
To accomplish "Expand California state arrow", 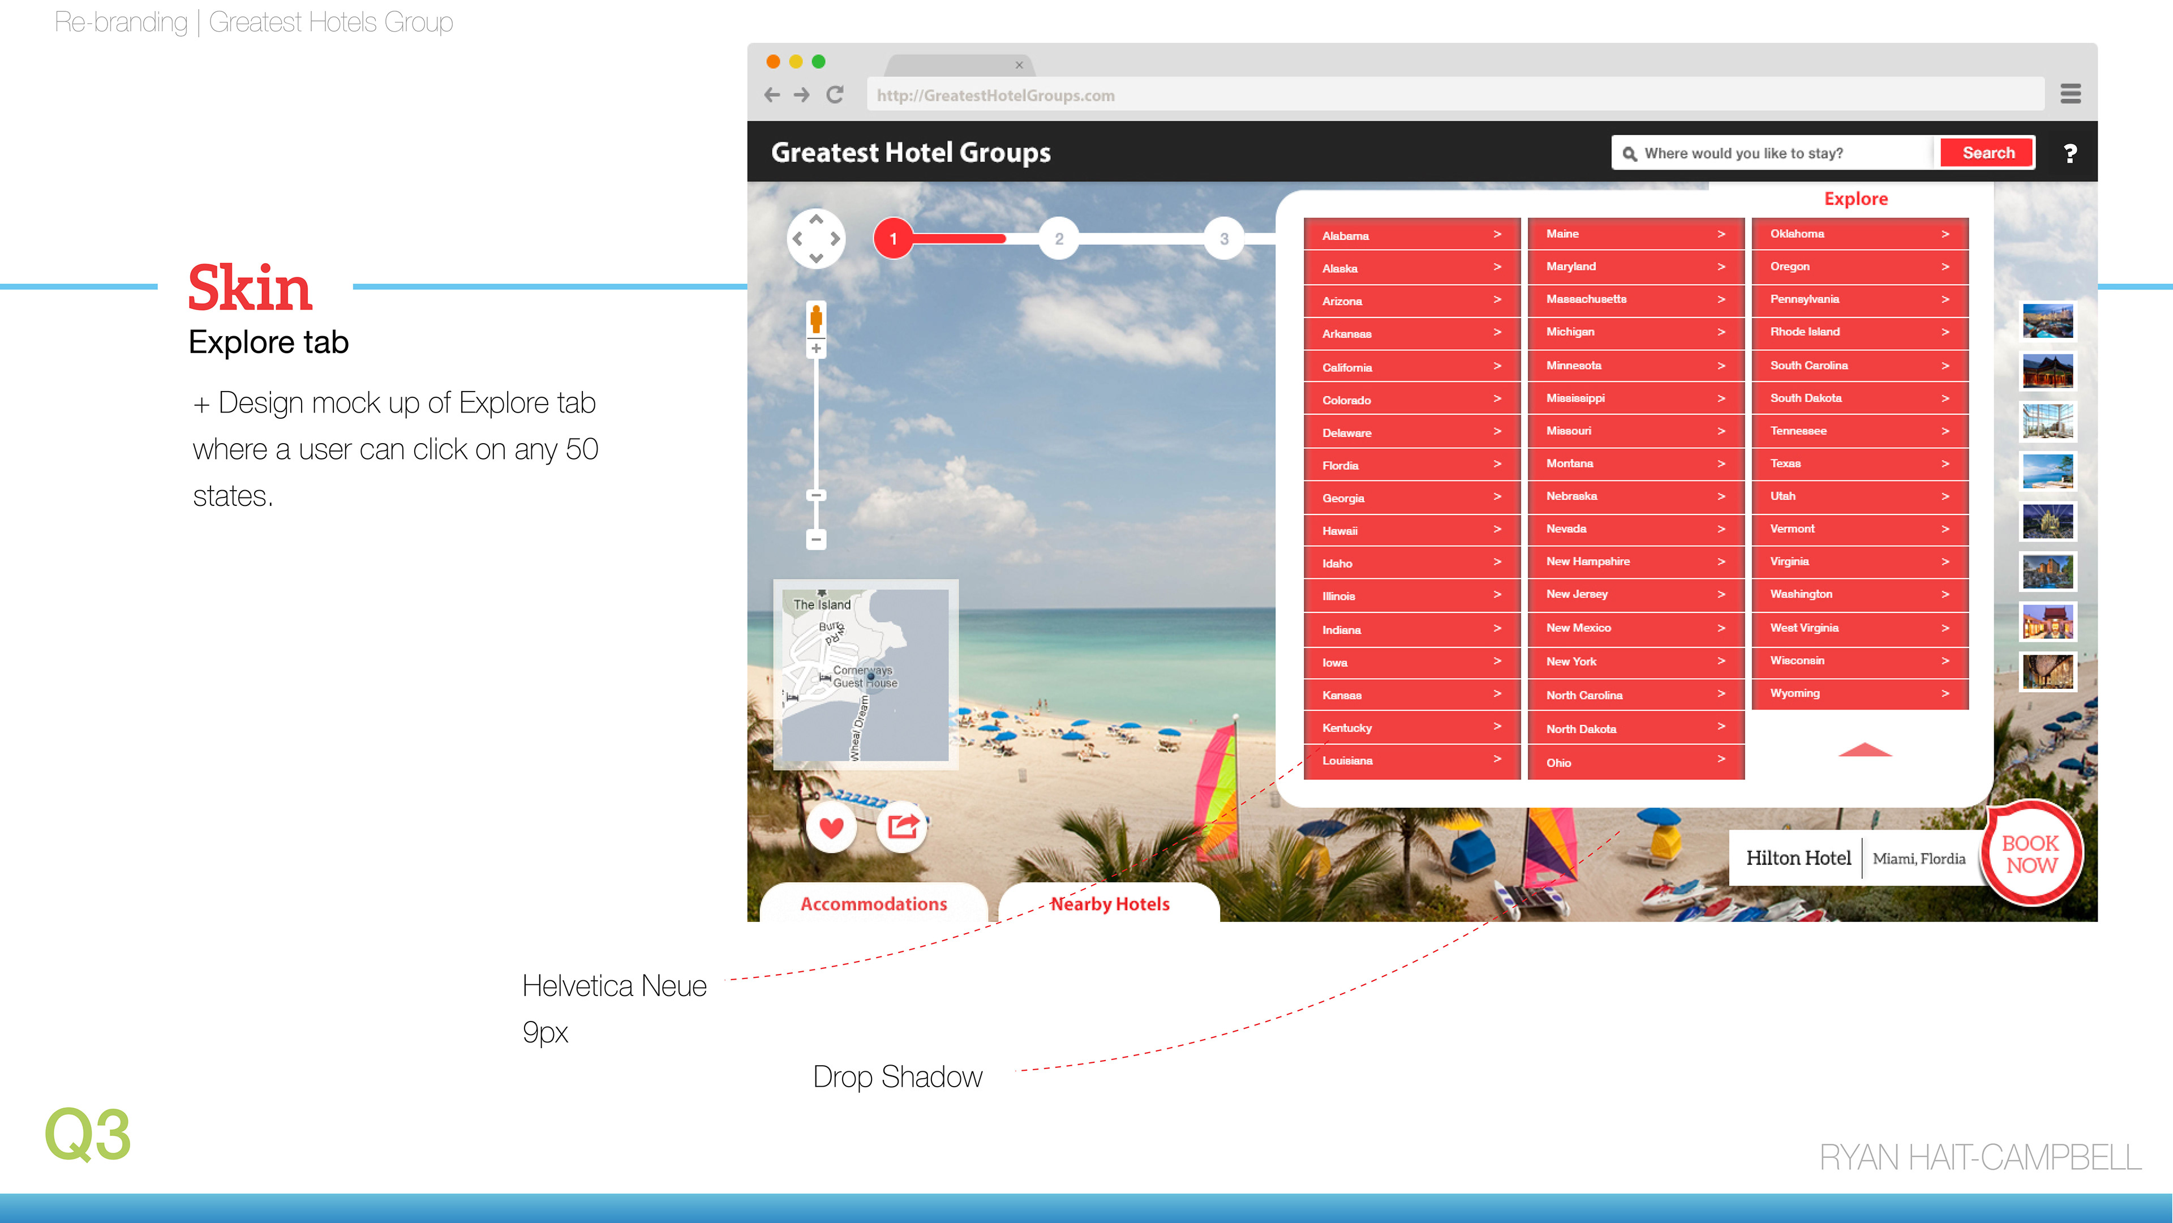I will click(1497, 366).
